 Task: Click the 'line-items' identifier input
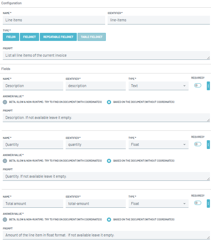pyautogui.click(x=159, y=20)
